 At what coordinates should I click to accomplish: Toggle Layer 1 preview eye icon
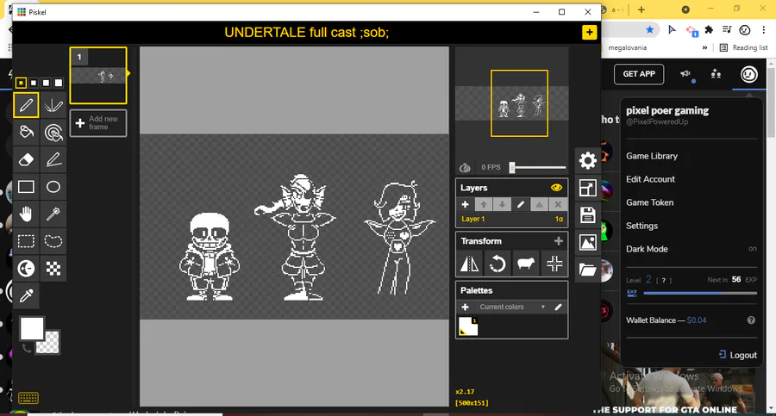pyautogui.click(x=556, y=188)
